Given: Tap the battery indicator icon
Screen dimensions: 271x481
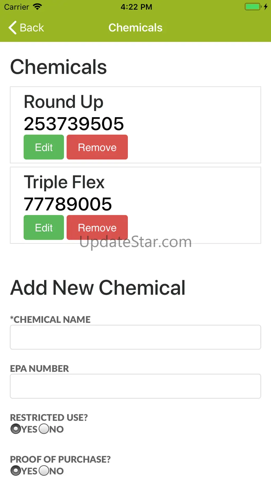Looking at the screenshot, I should click(x=253, y=7).
